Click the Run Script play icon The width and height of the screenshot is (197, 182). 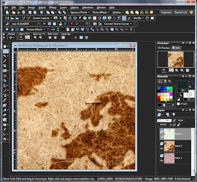pyautogui.click(x=44, y=24)
